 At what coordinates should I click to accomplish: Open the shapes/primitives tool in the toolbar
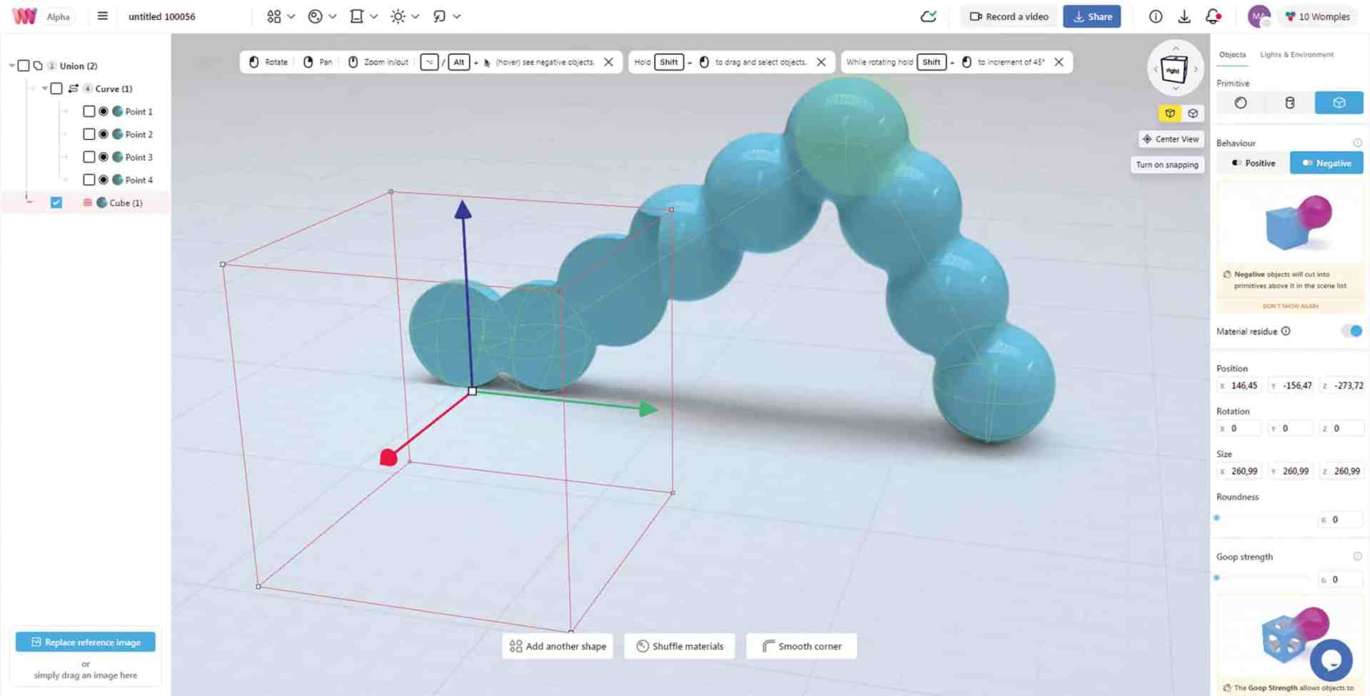coord(274,16)
